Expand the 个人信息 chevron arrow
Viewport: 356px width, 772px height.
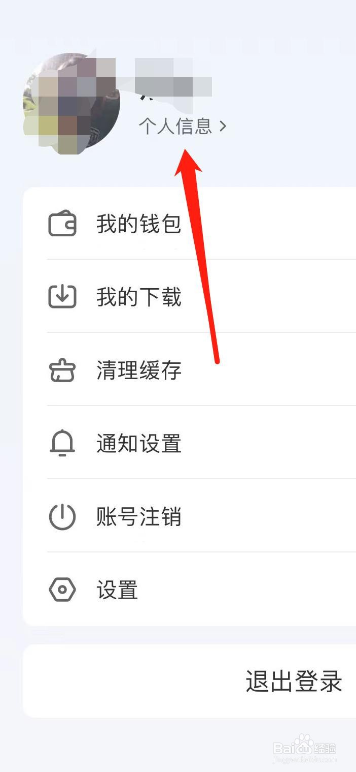click(x=223, y=126)
